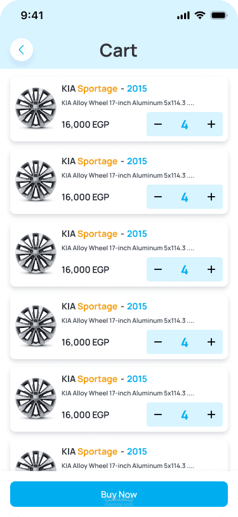Add one more to third cart item
This screenshot has height=517, width=238.
(211, 269)
